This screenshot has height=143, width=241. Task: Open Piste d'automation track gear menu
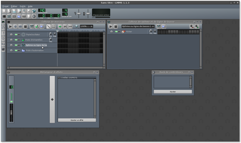tap(11, 50)
